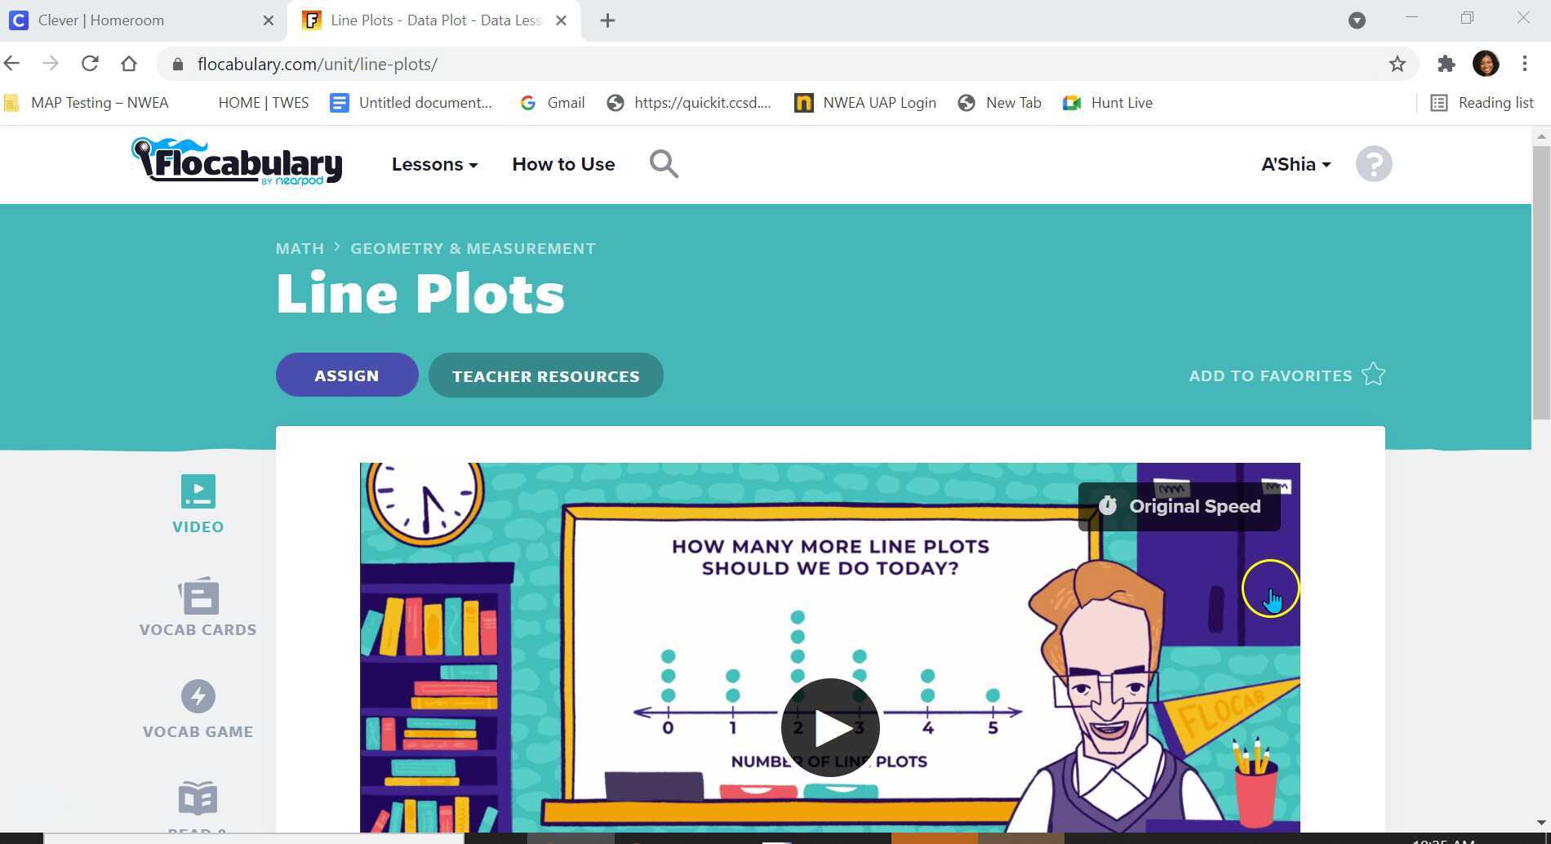
Task: Click the search magnifying glass icon
Action: point(664,163)
